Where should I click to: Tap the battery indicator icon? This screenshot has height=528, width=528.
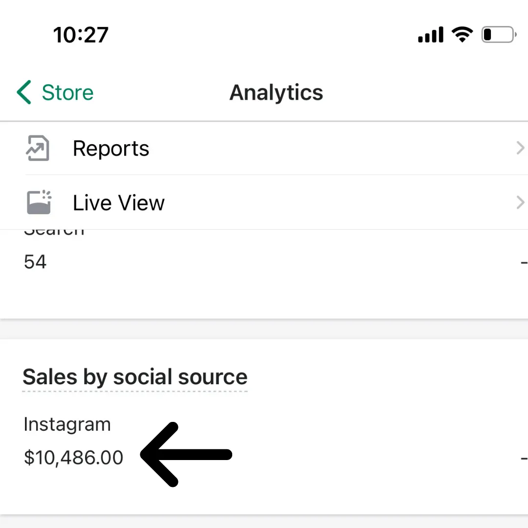click(x=498, y=35)
